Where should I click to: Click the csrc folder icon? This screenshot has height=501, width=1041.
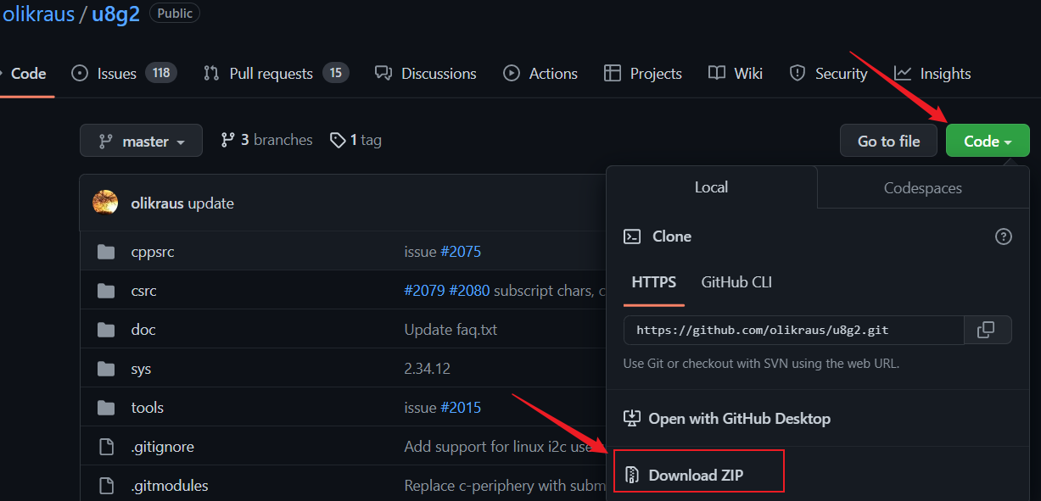[106, 291]
